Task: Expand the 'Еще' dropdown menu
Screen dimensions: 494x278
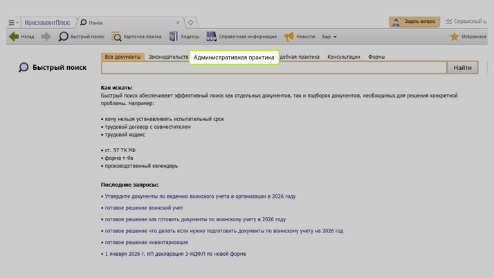Action: point(329,37)
